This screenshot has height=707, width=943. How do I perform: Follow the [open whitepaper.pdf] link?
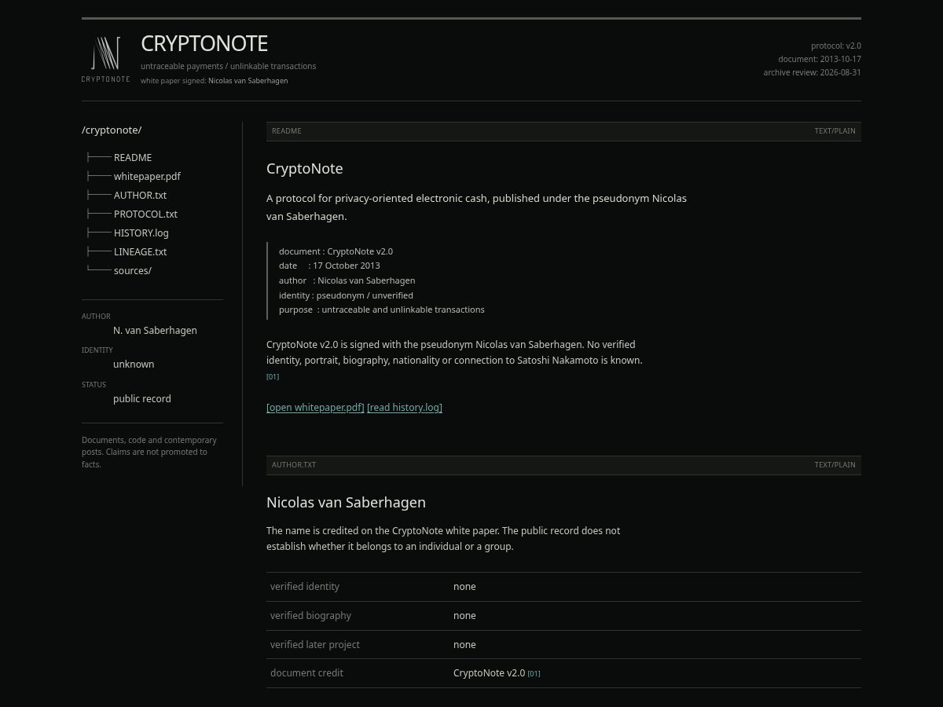pyautogui.click(x=315, y=407)
